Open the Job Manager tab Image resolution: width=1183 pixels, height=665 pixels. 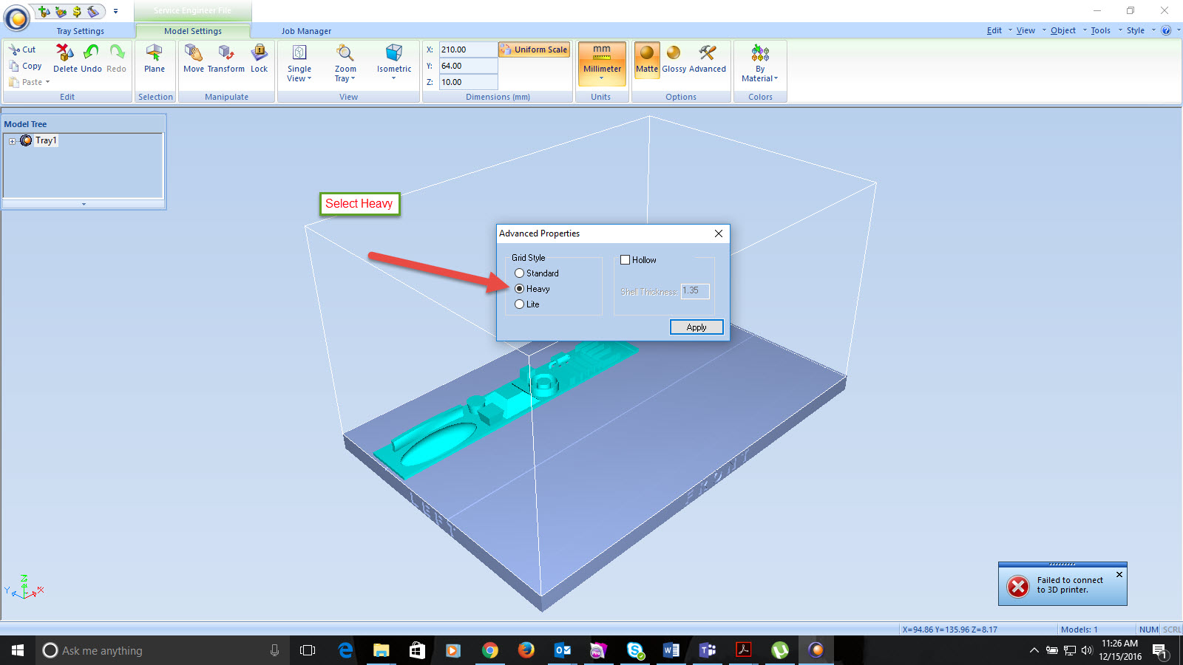point(306,31)
